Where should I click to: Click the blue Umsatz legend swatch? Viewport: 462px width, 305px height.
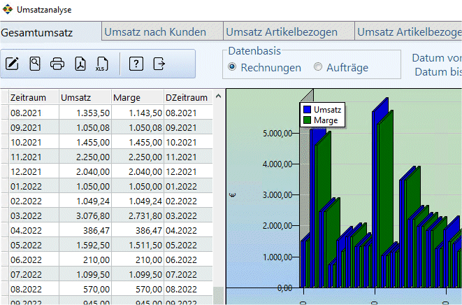[307, 109]
